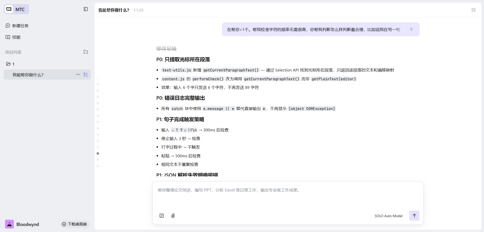484x232 pixels.
Task: Attach a file with paperclip icon
Action: coord(173,216)
